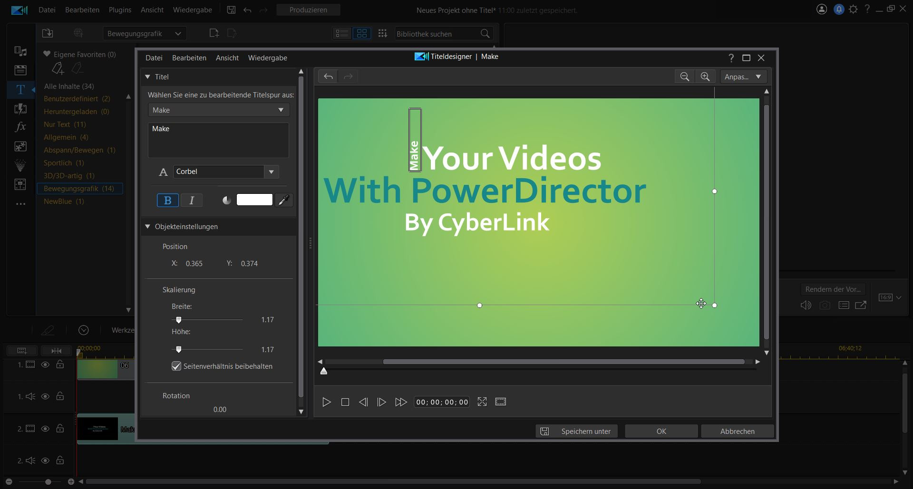The height and width of the screenshot is (489, 913).
Task: Open Plugins menu in main window
Action: [x=120, y=10]
